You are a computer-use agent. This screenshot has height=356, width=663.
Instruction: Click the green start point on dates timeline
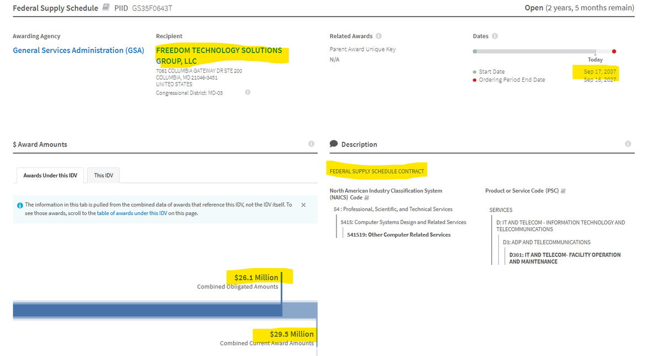coord(475,51)
